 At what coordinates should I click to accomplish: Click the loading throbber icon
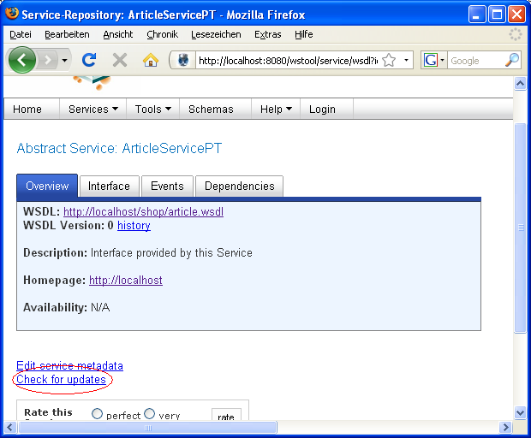tap(515, 34)
